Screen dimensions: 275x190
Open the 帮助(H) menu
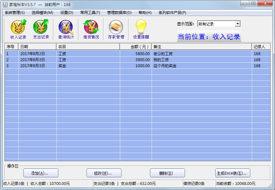click(145, 13)
